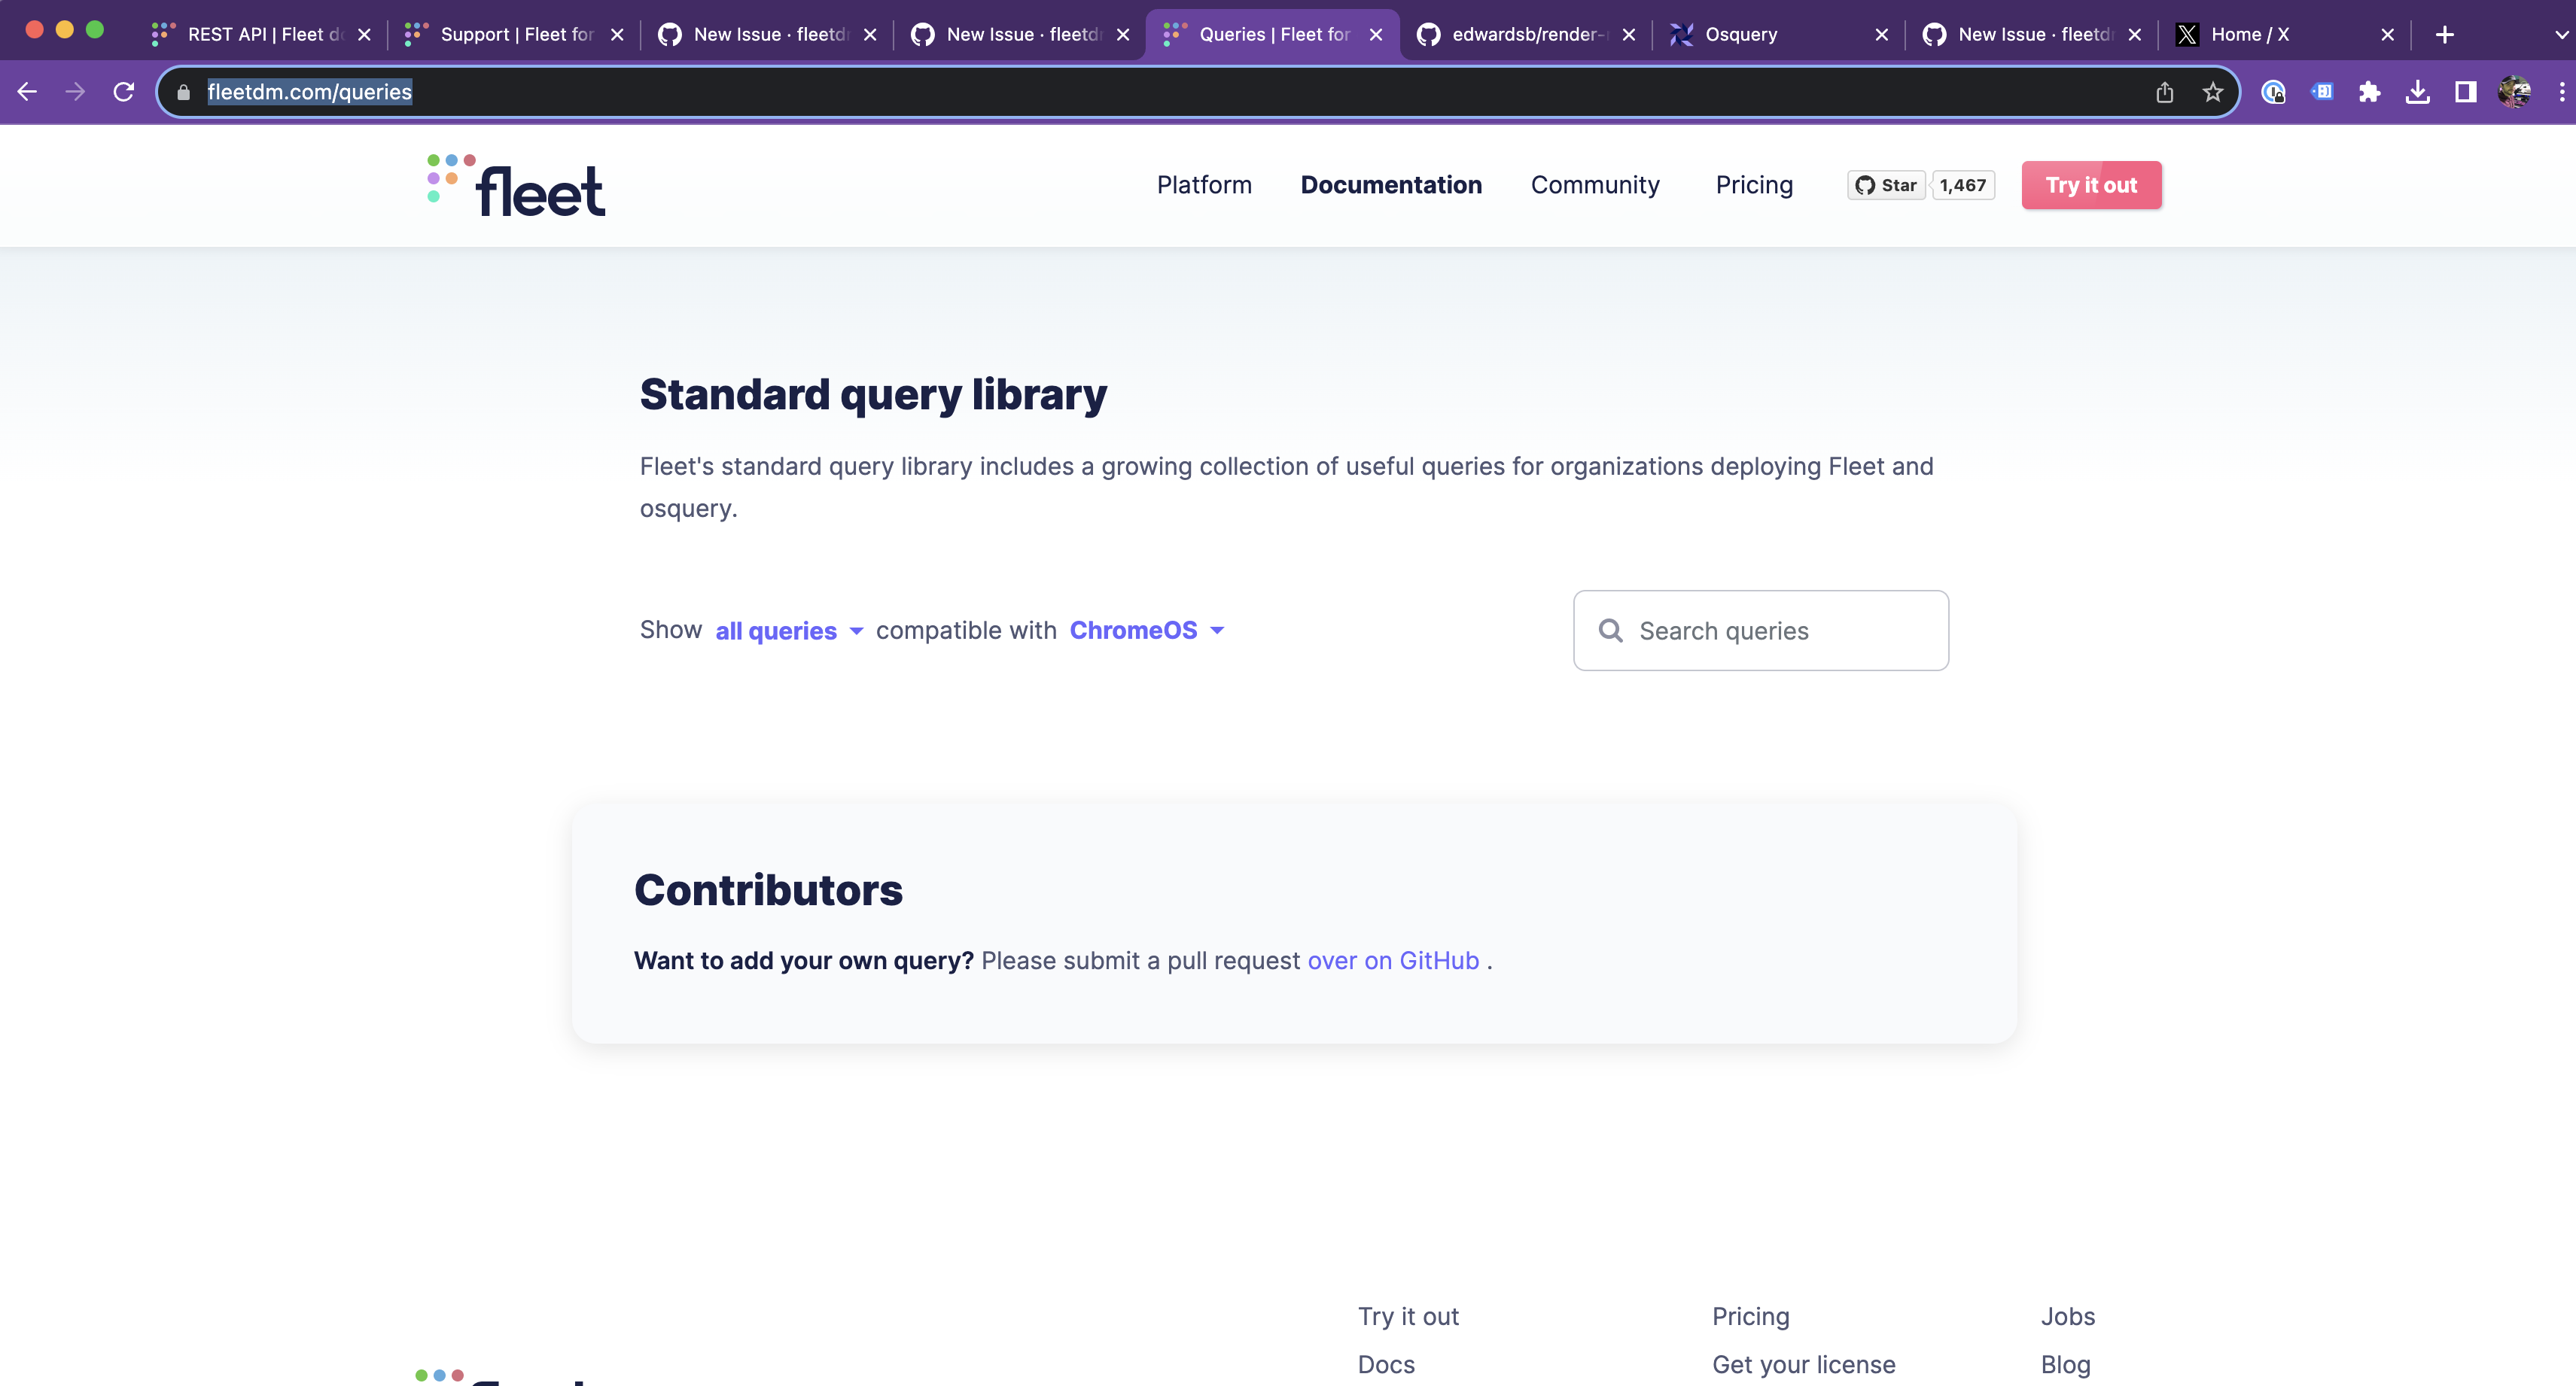Open the Documentation menu item
2576x1386 pixels.
tap(1391, 185)
